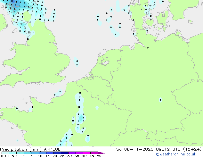Click the legend tick label '10'
203x157 pixels.
40,156
